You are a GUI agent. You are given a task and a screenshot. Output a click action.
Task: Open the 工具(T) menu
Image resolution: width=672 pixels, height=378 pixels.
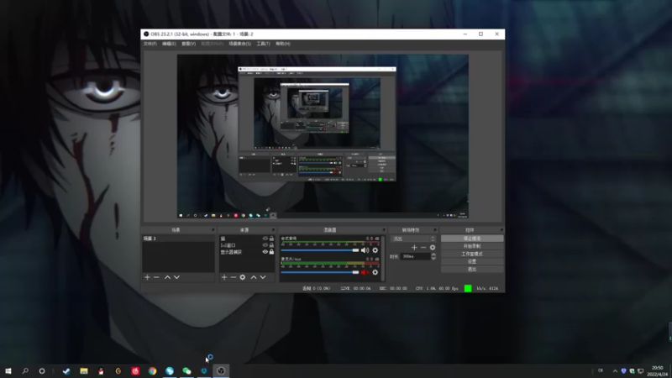click(x=263, y=44)
